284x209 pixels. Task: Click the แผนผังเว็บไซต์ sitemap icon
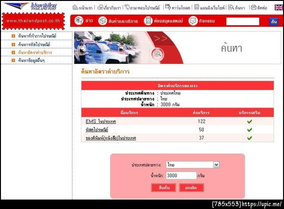(x=197, y=7)
